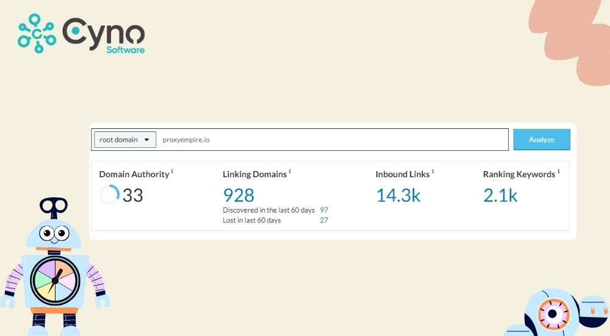The width and height of the screenshot is (610, 336).
Task: Click the root domain dropdown arrow
Action: [147, 140]
